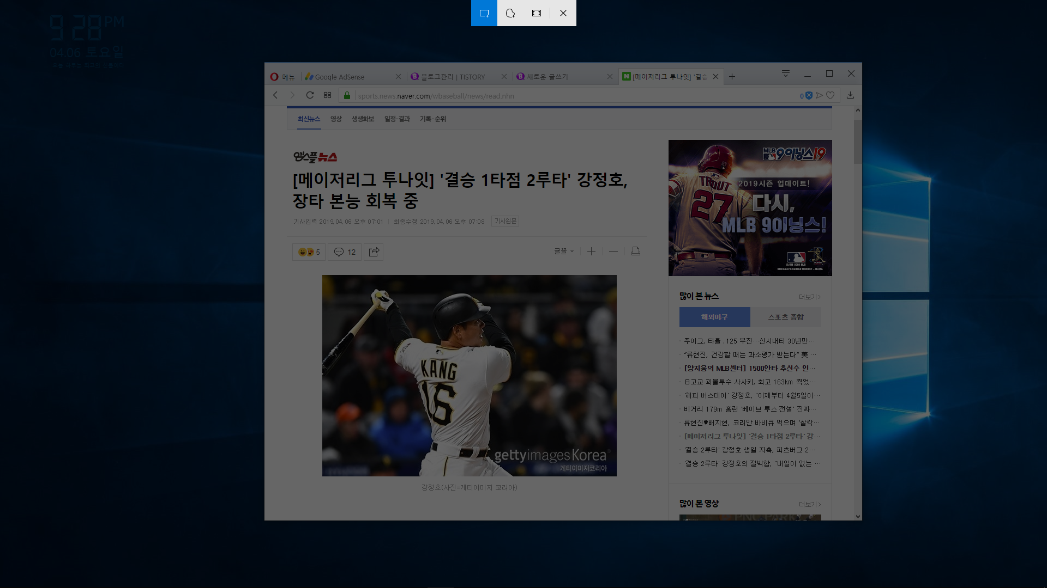Bookmark page with heart icon
1047x588 pixels.
point(830,95)
